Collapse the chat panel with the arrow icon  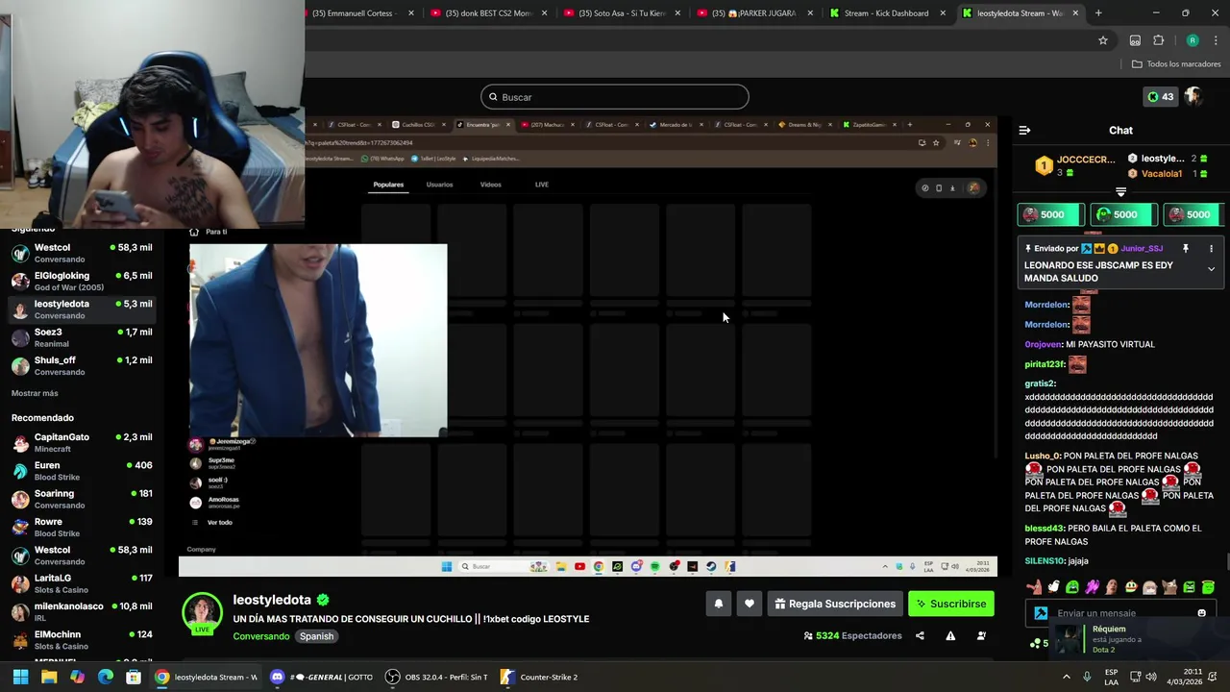tap(1024, 130)
